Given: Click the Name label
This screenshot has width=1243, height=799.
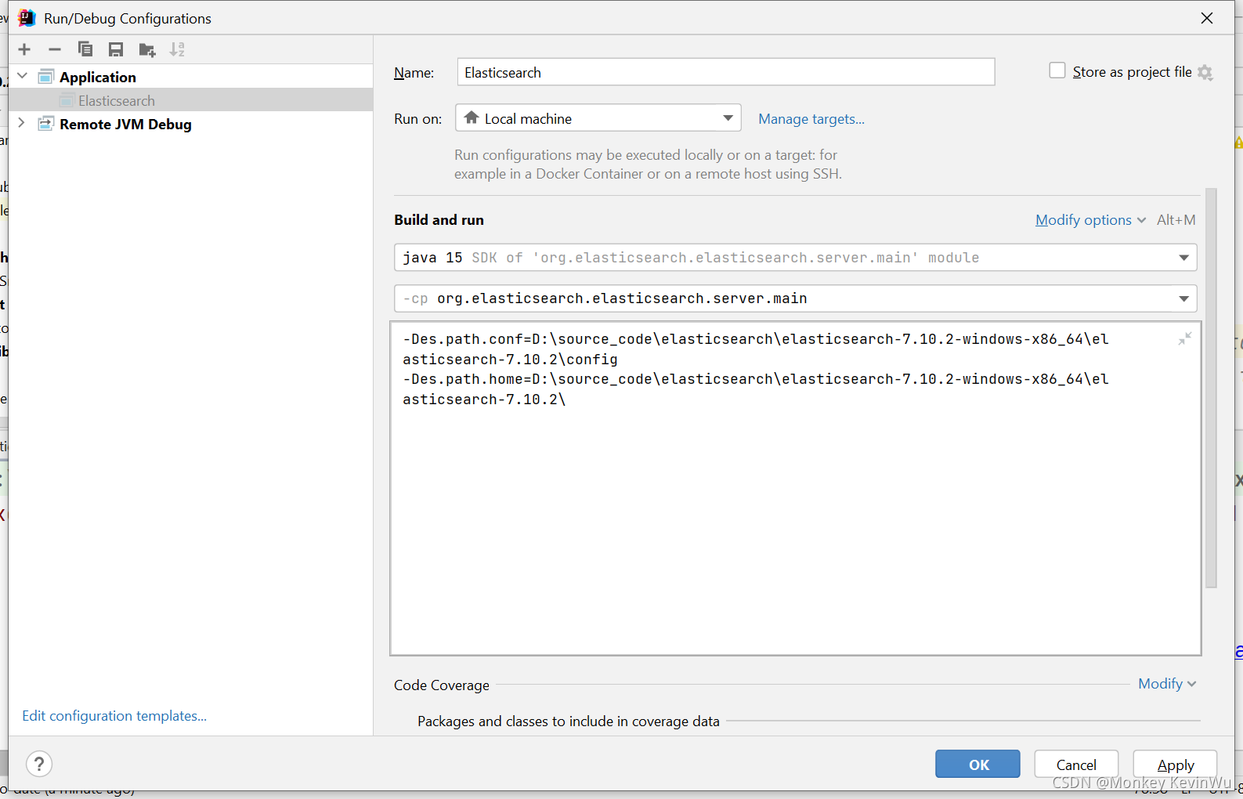Looking at the screenshot, I should point(414,73).
